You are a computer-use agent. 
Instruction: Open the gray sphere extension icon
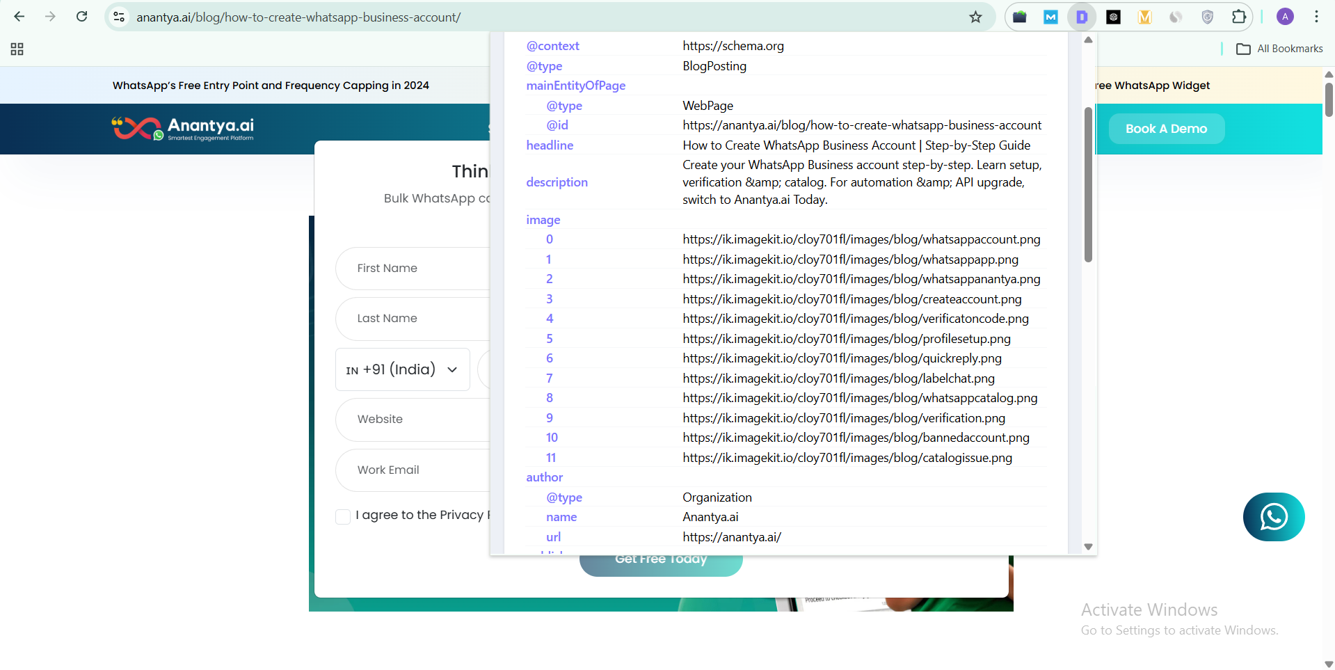tap(1176, 17)
